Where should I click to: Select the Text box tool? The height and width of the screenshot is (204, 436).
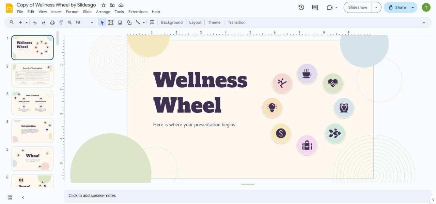click(x=111, y=22)
